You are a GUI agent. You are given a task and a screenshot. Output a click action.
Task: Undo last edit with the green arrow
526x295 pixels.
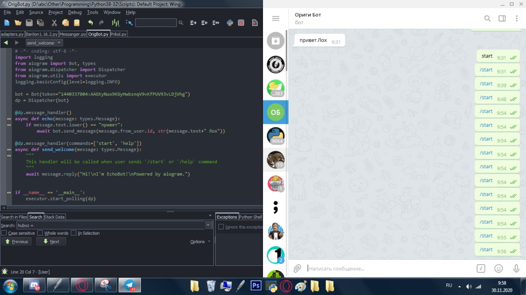pos(90,23)
